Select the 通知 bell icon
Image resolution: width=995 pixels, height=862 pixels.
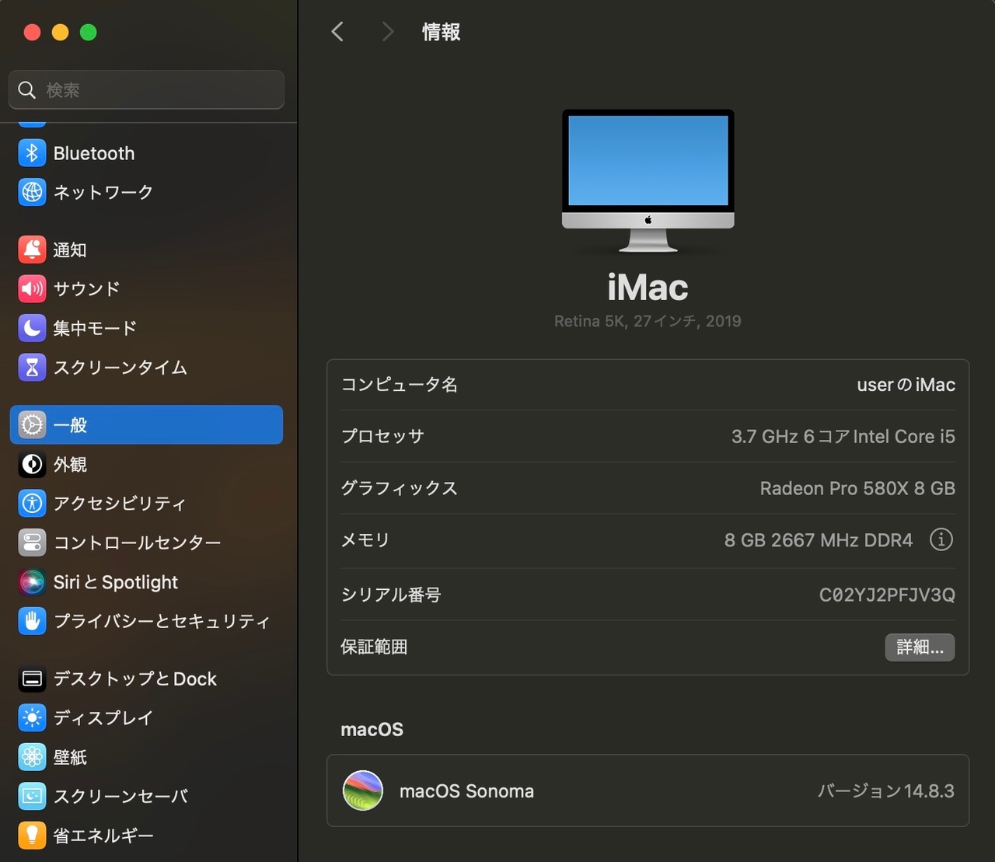point(32,250)
